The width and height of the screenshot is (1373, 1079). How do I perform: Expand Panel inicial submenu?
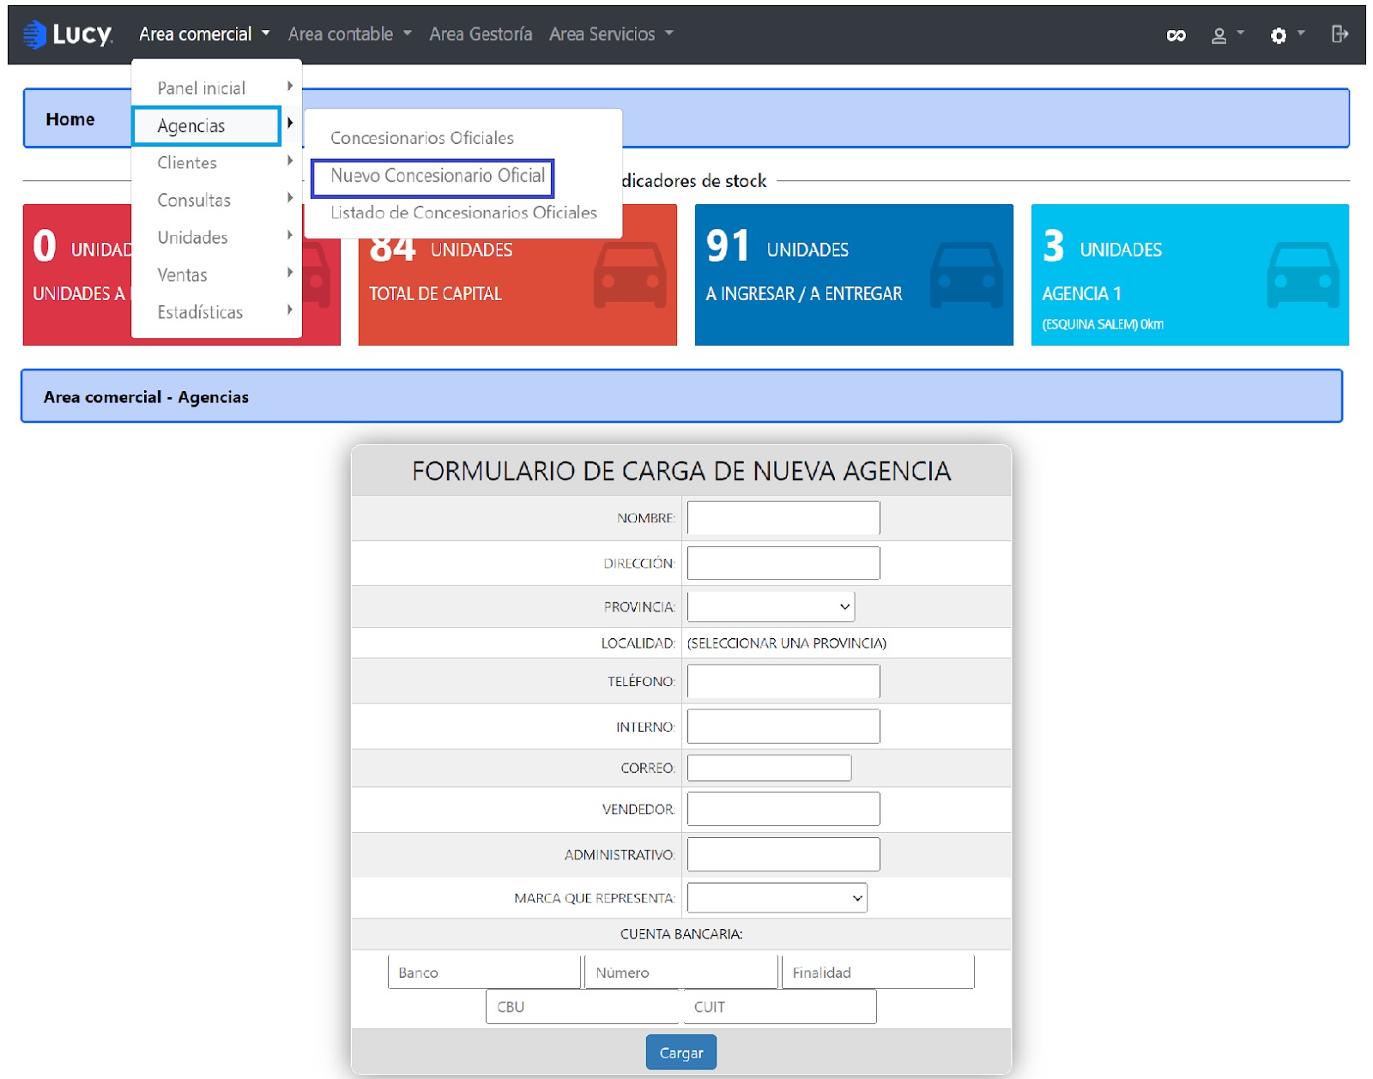click(x=216, y=87)
